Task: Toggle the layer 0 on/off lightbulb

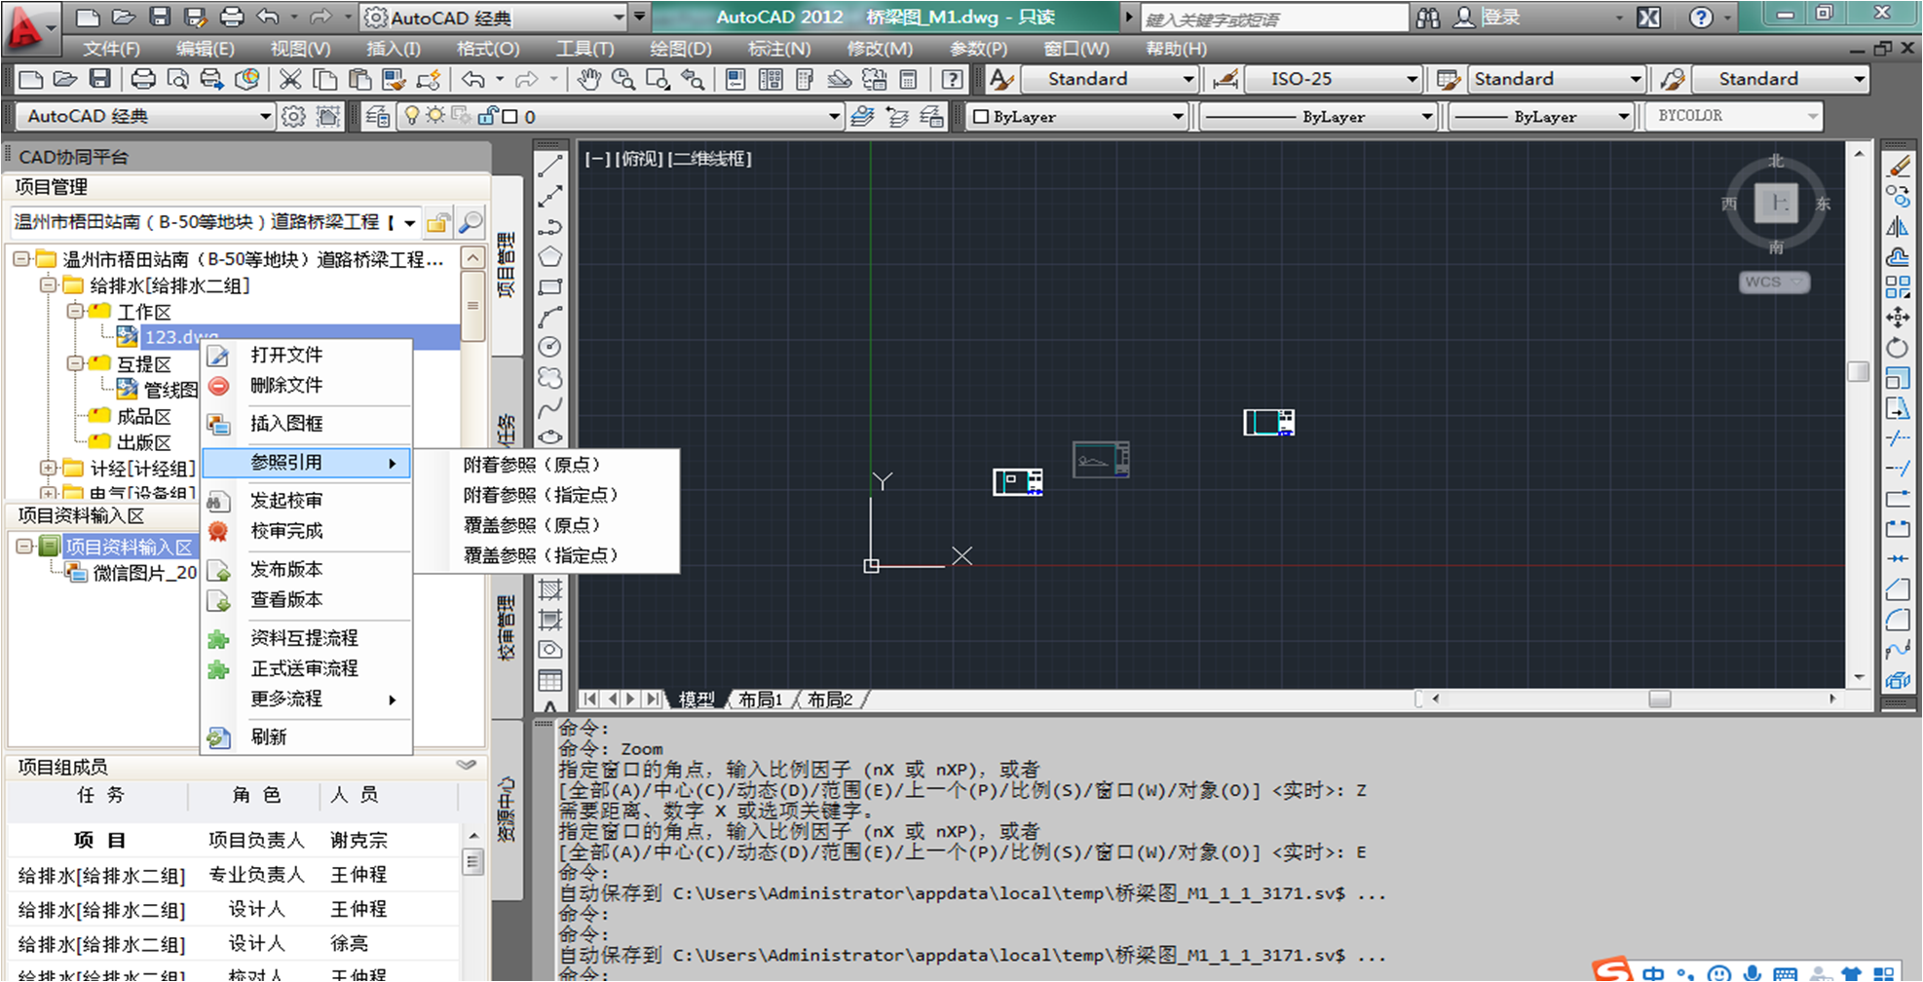Action: [412, 117]
